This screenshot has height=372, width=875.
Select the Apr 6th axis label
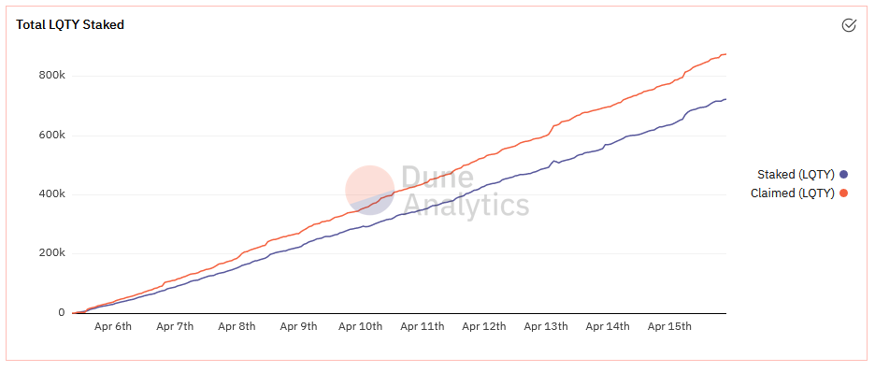[113, 327]
